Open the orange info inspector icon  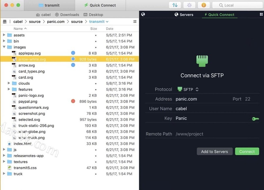[204, 5]
